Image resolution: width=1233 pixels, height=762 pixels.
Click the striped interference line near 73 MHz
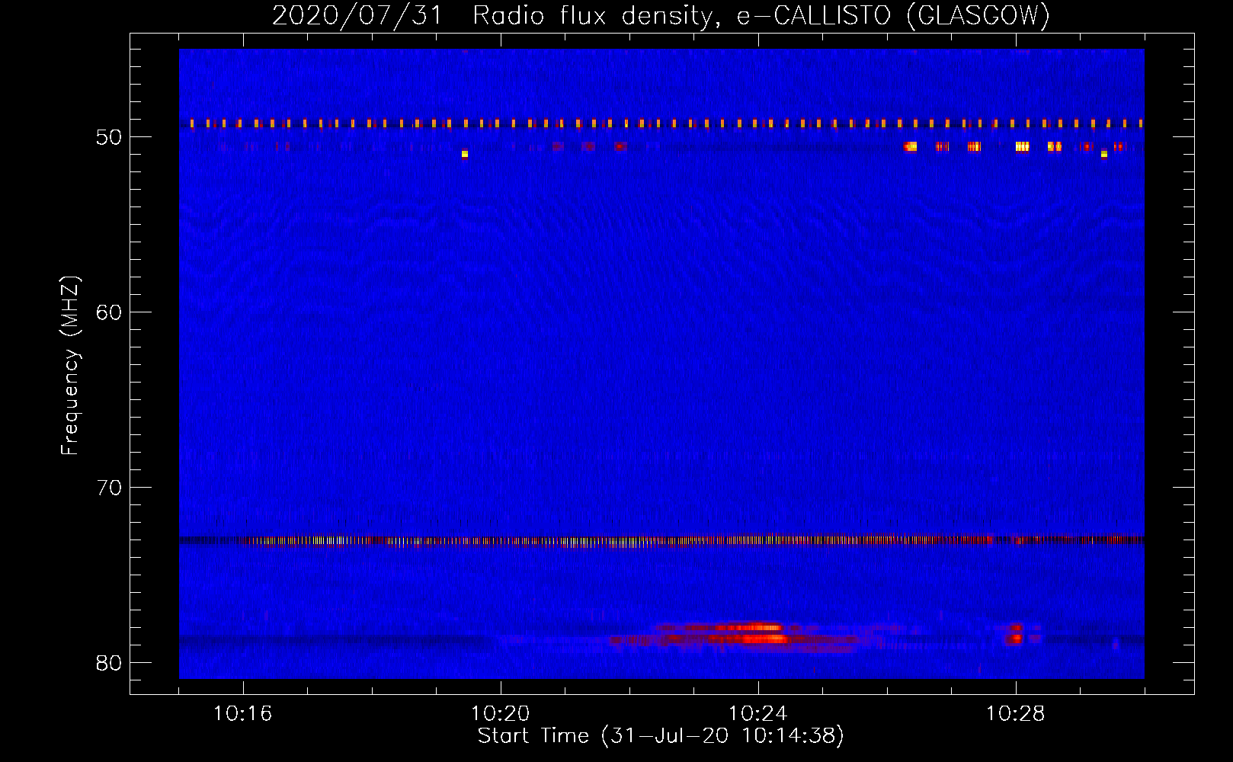pyautogui.click(x=661, y=541)
